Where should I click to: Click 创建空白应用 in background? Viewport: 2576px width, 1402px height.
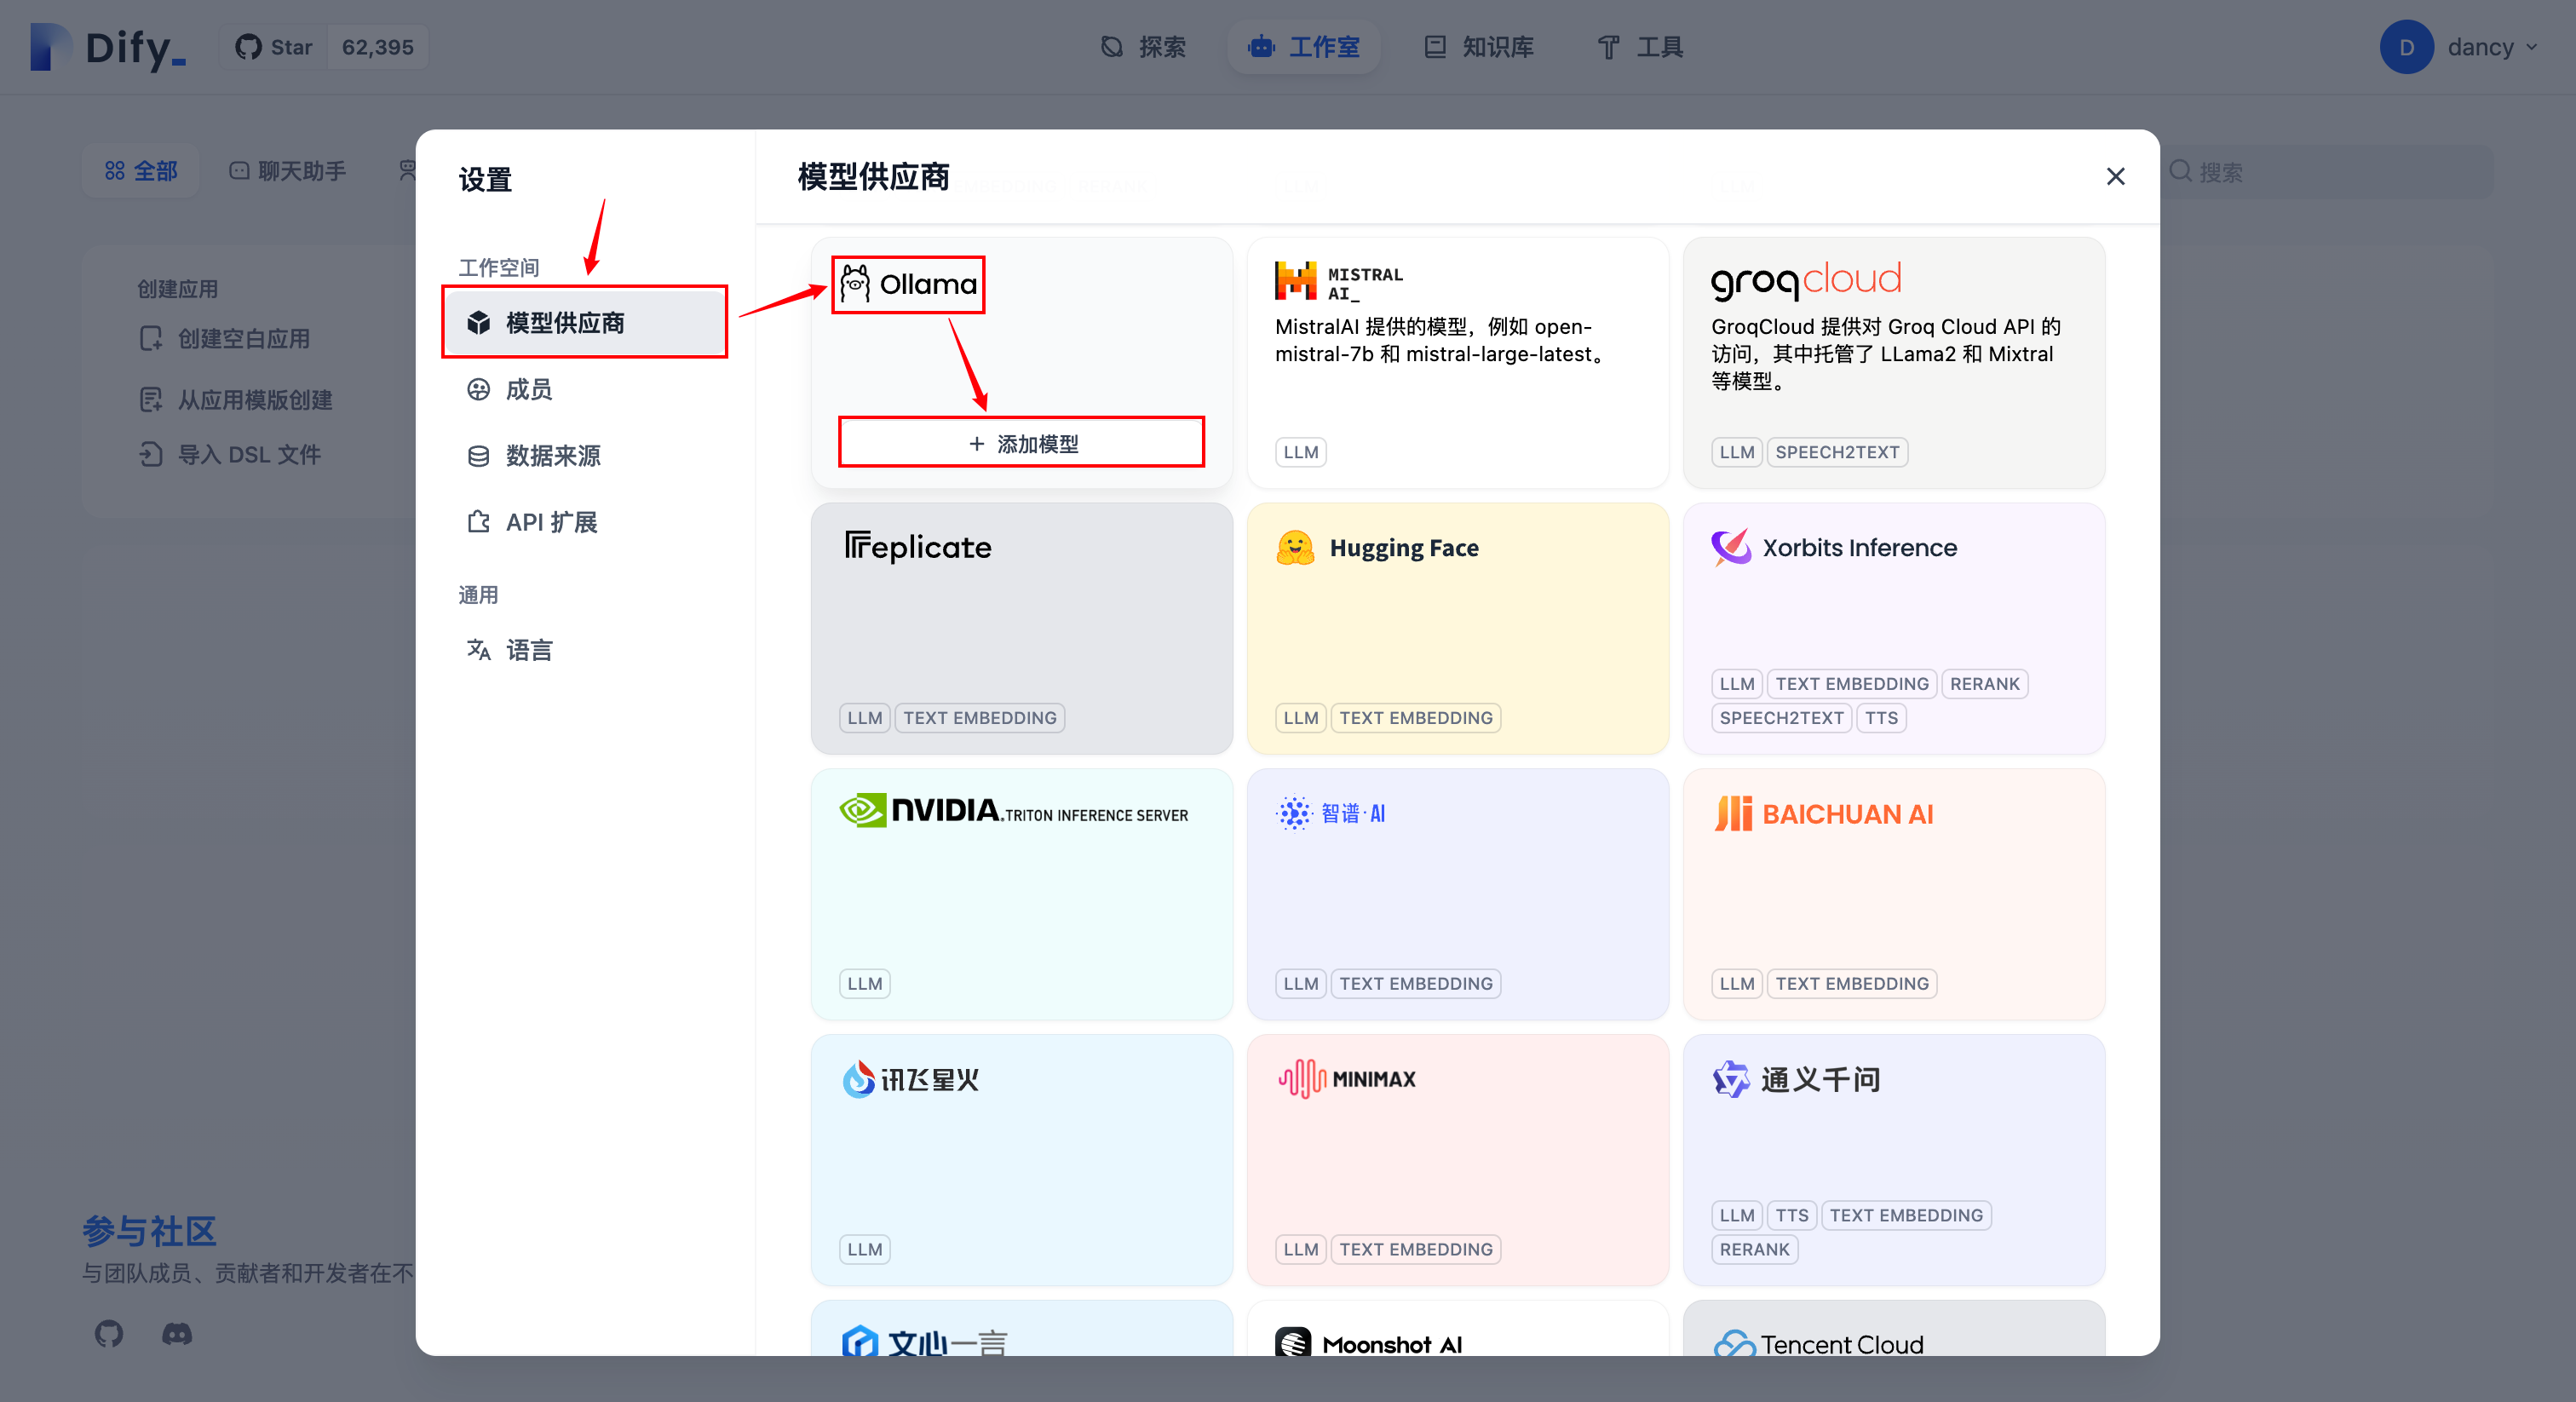(x=225, y=339)
